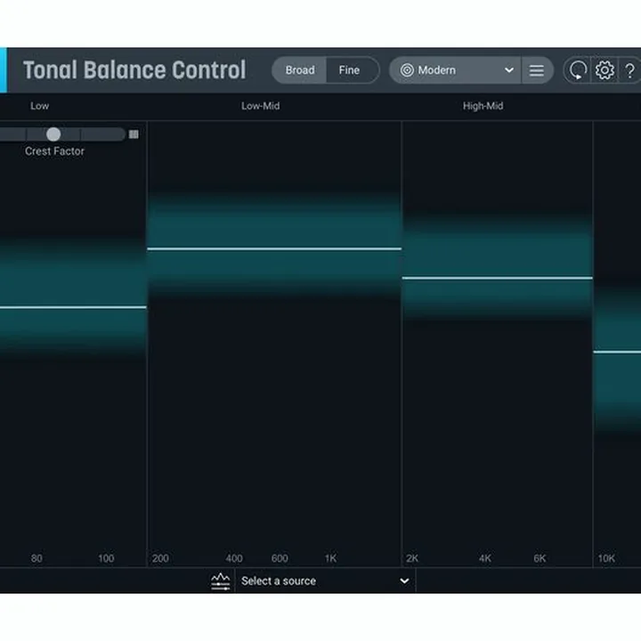Click the Low band label

coord(40,106)
